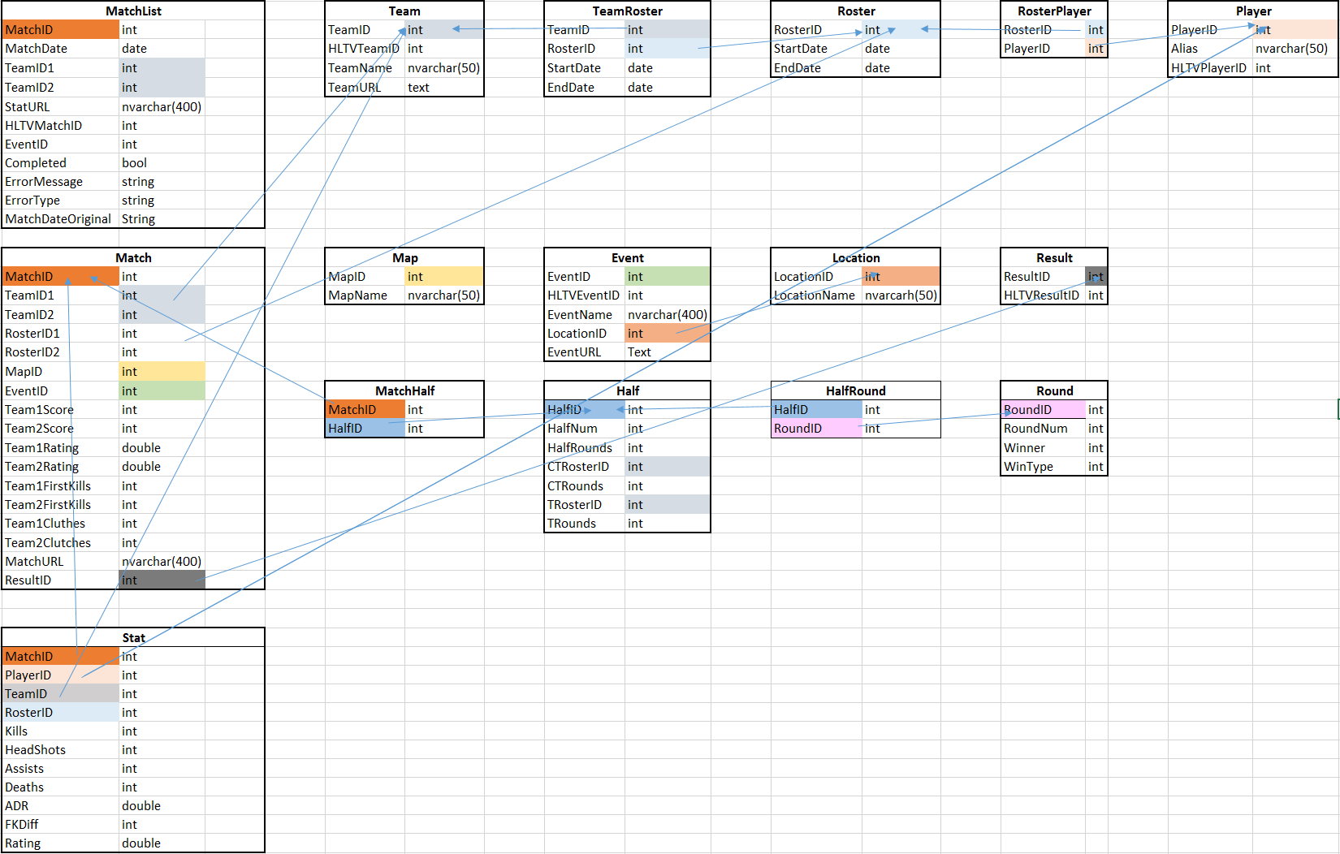Select the HLTVEventID cell

585,295
